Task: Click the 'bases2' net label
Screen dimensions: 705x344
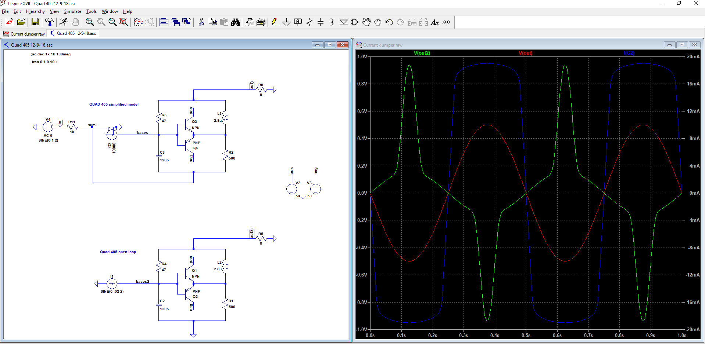Action: (143, 282)
